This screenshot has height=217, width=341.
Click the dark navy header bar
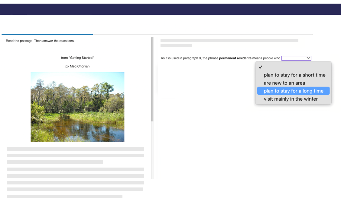(170, 9)
